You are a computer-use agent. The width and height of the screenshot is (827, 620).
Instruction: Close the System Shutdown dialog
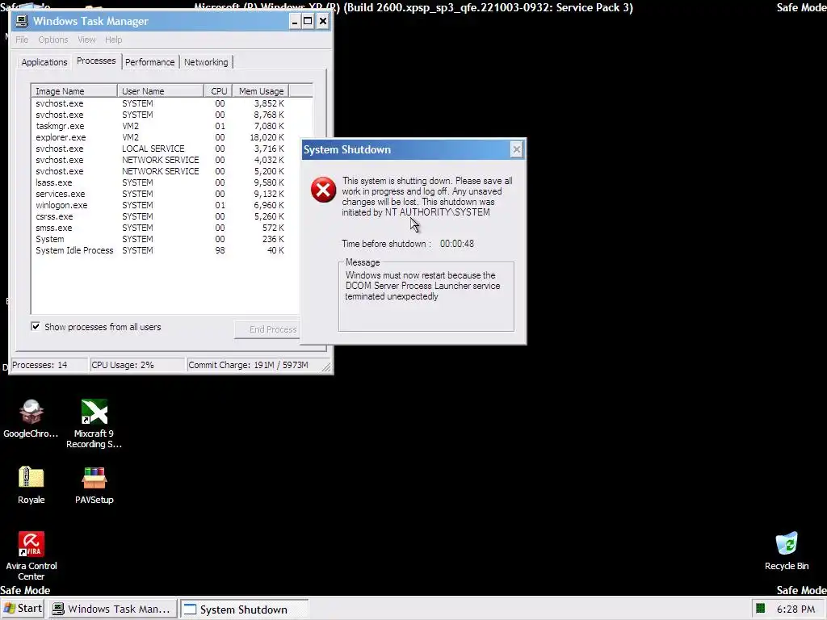coord(516,149)
